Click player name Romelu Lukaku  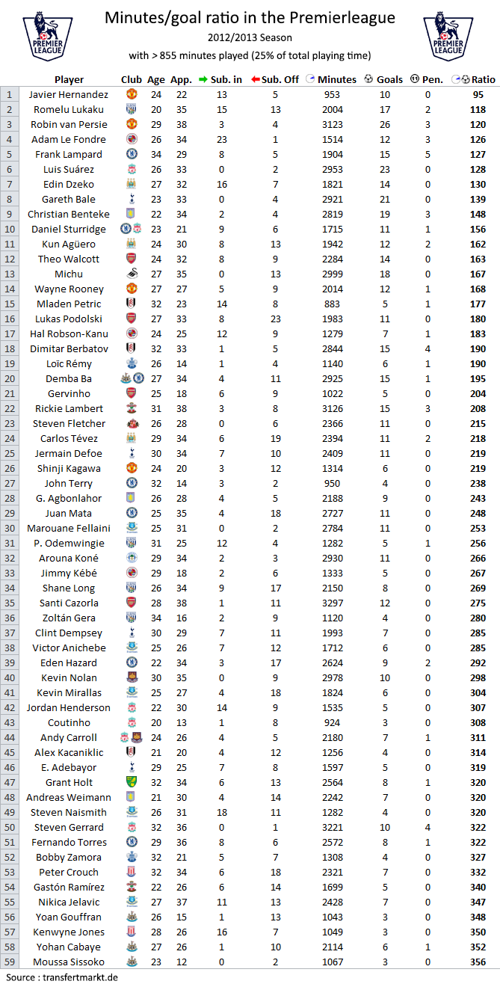pyautogui.click(x=68, y=109)
